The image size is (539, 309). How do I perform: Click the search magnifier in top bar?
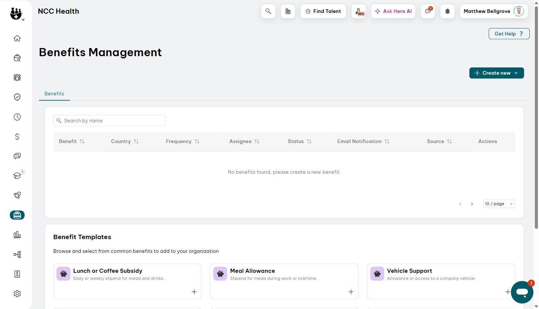[268, 11]
